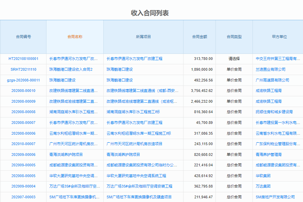This screenshot has width=303, height=202.
Task: Open party 广州高速路有限公司
Action: pos(272,80)
